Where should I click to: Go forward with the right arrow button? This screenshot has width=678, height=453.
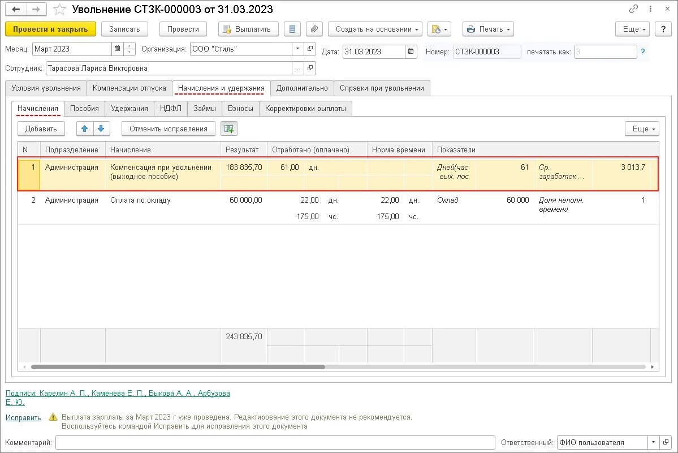pos(36,9)
